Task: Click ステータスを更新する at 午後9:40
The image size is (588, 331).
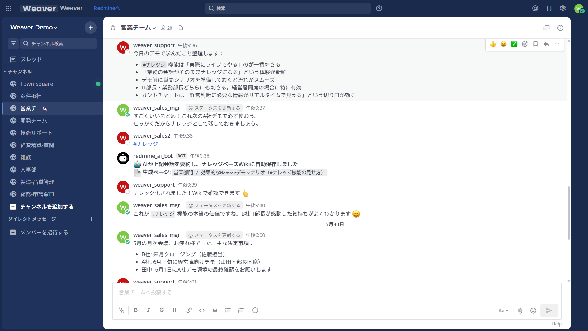Action: [214, 205]
